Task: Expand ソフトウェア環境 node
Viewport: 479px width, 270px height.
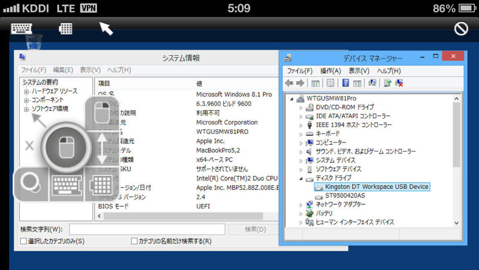Action: coord(26,109)
